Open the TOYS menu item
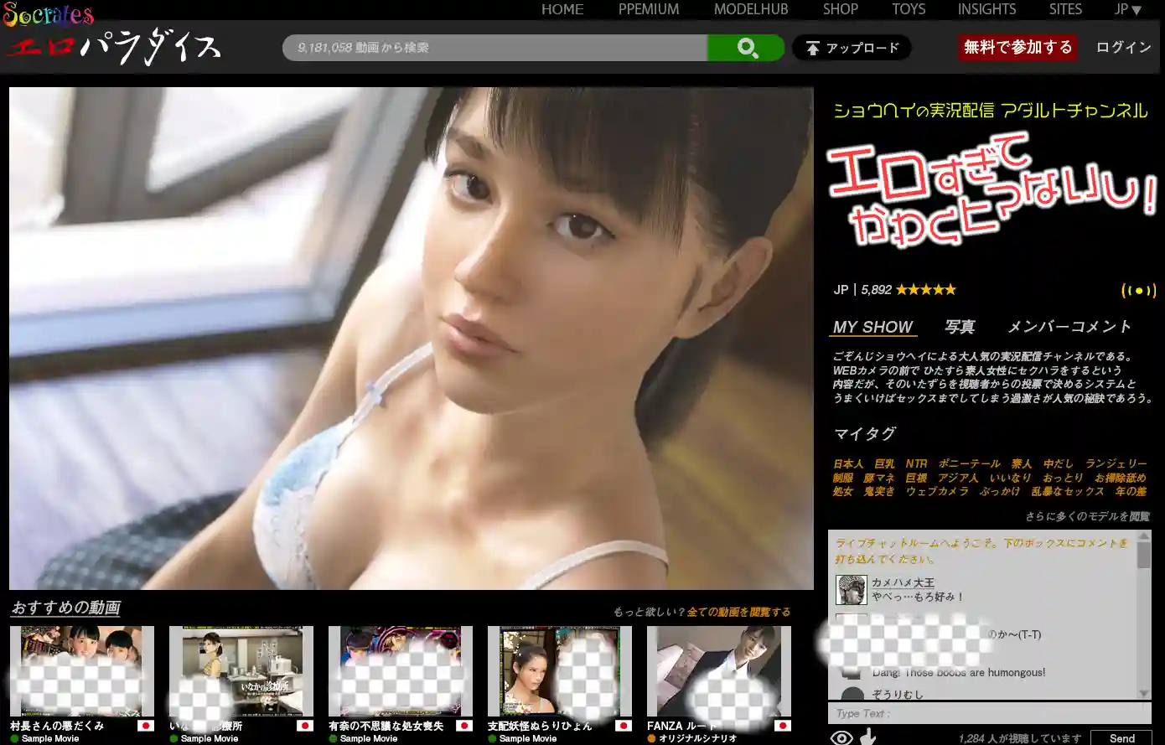The image size is (1165, 745). coord(909,9)
